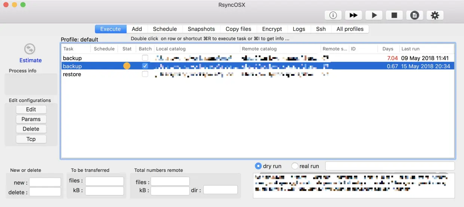Open the Add tab

point(137,29)
